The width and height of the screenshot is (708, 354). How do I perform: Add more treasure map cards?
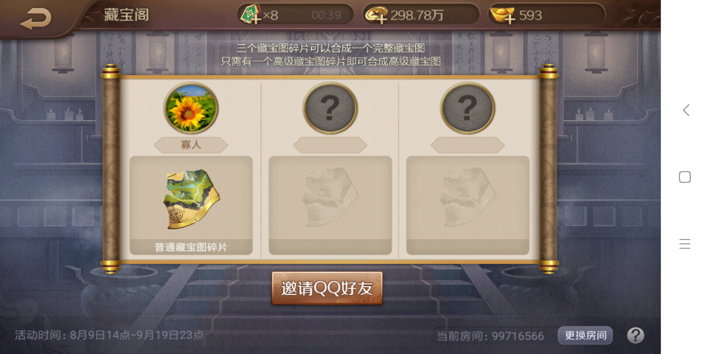(251, 14)
